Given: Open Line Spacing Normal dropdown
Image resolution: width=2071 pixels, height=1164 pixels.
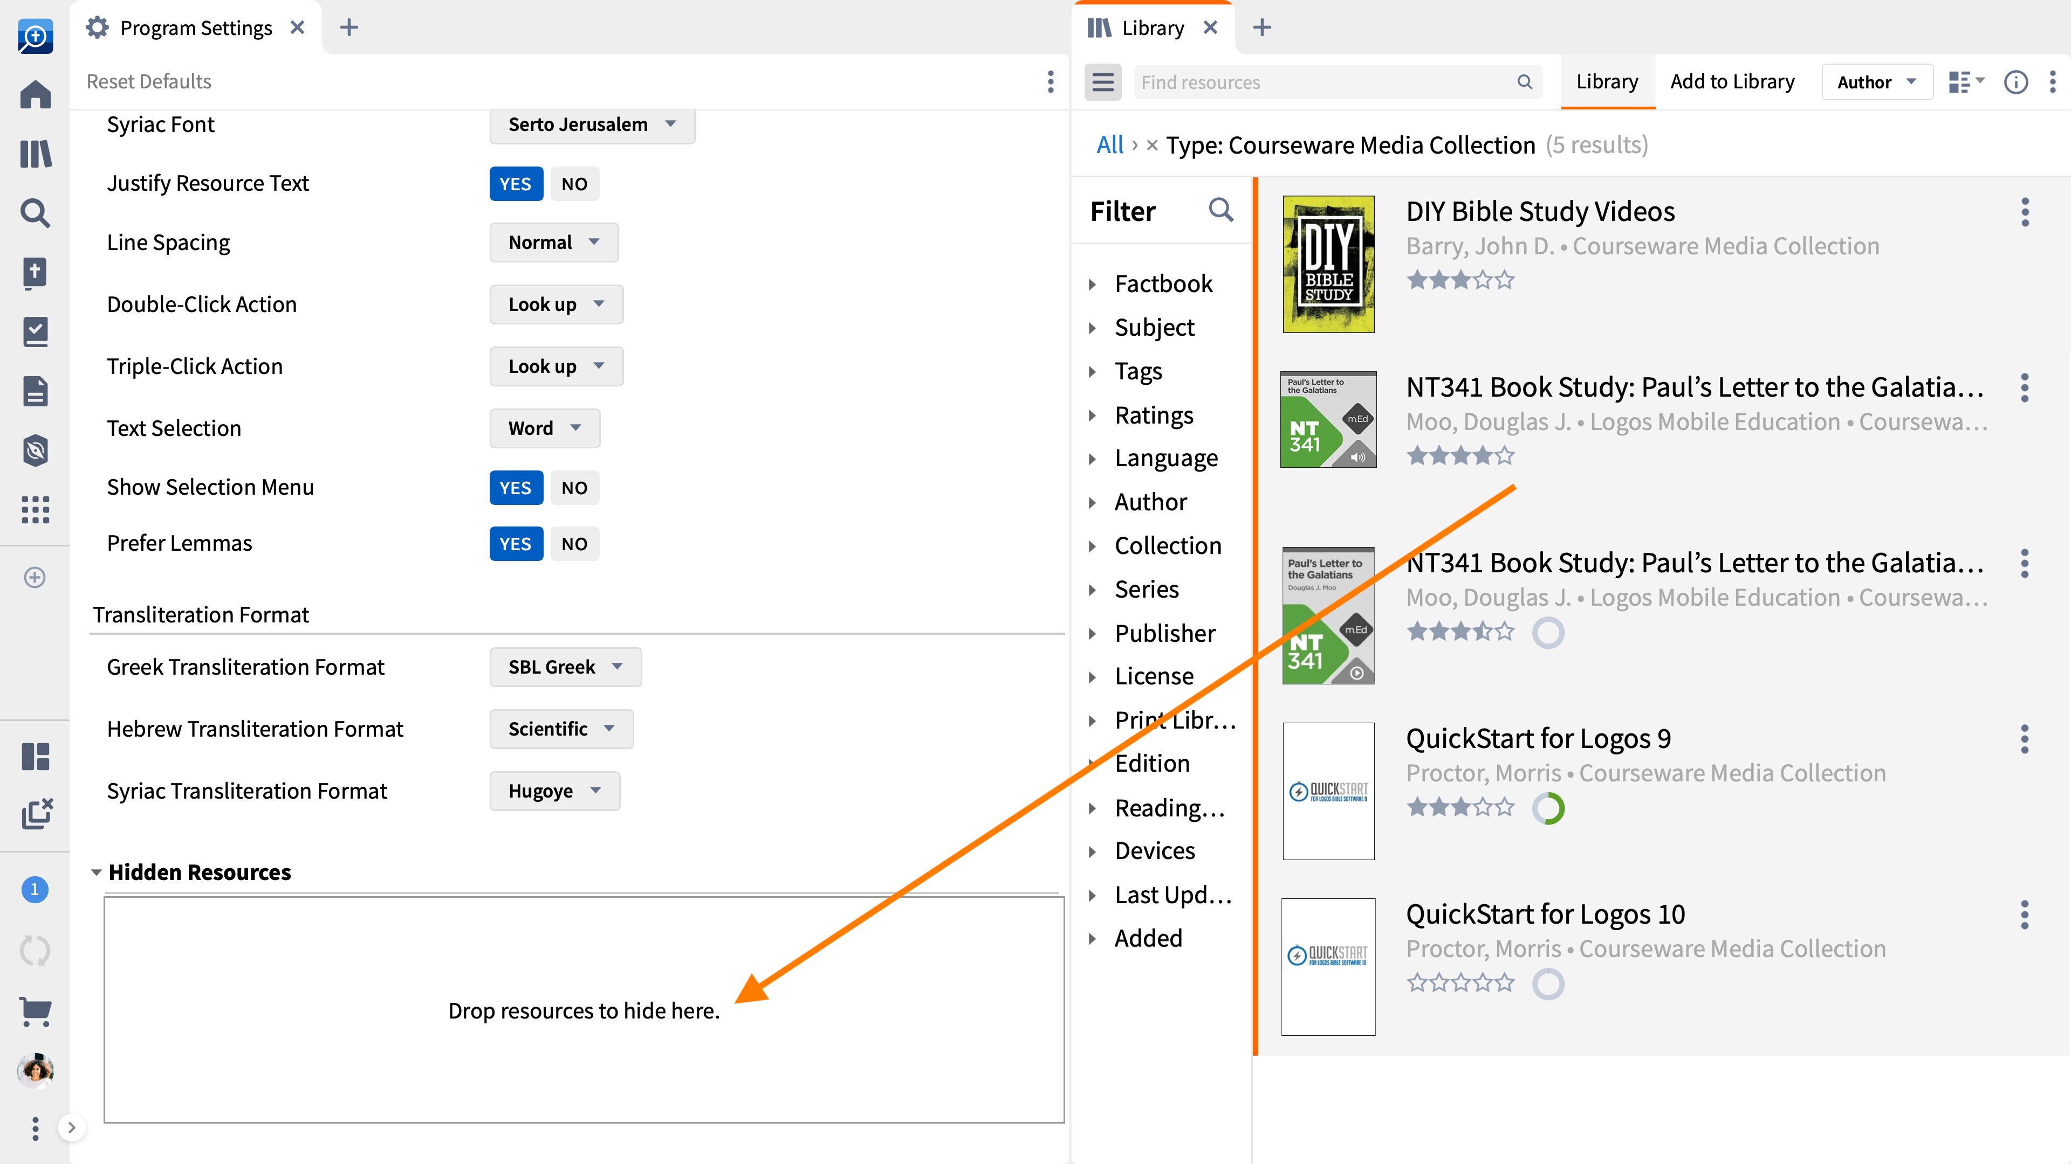Looking at the screenshot, I should click(554, 242).
